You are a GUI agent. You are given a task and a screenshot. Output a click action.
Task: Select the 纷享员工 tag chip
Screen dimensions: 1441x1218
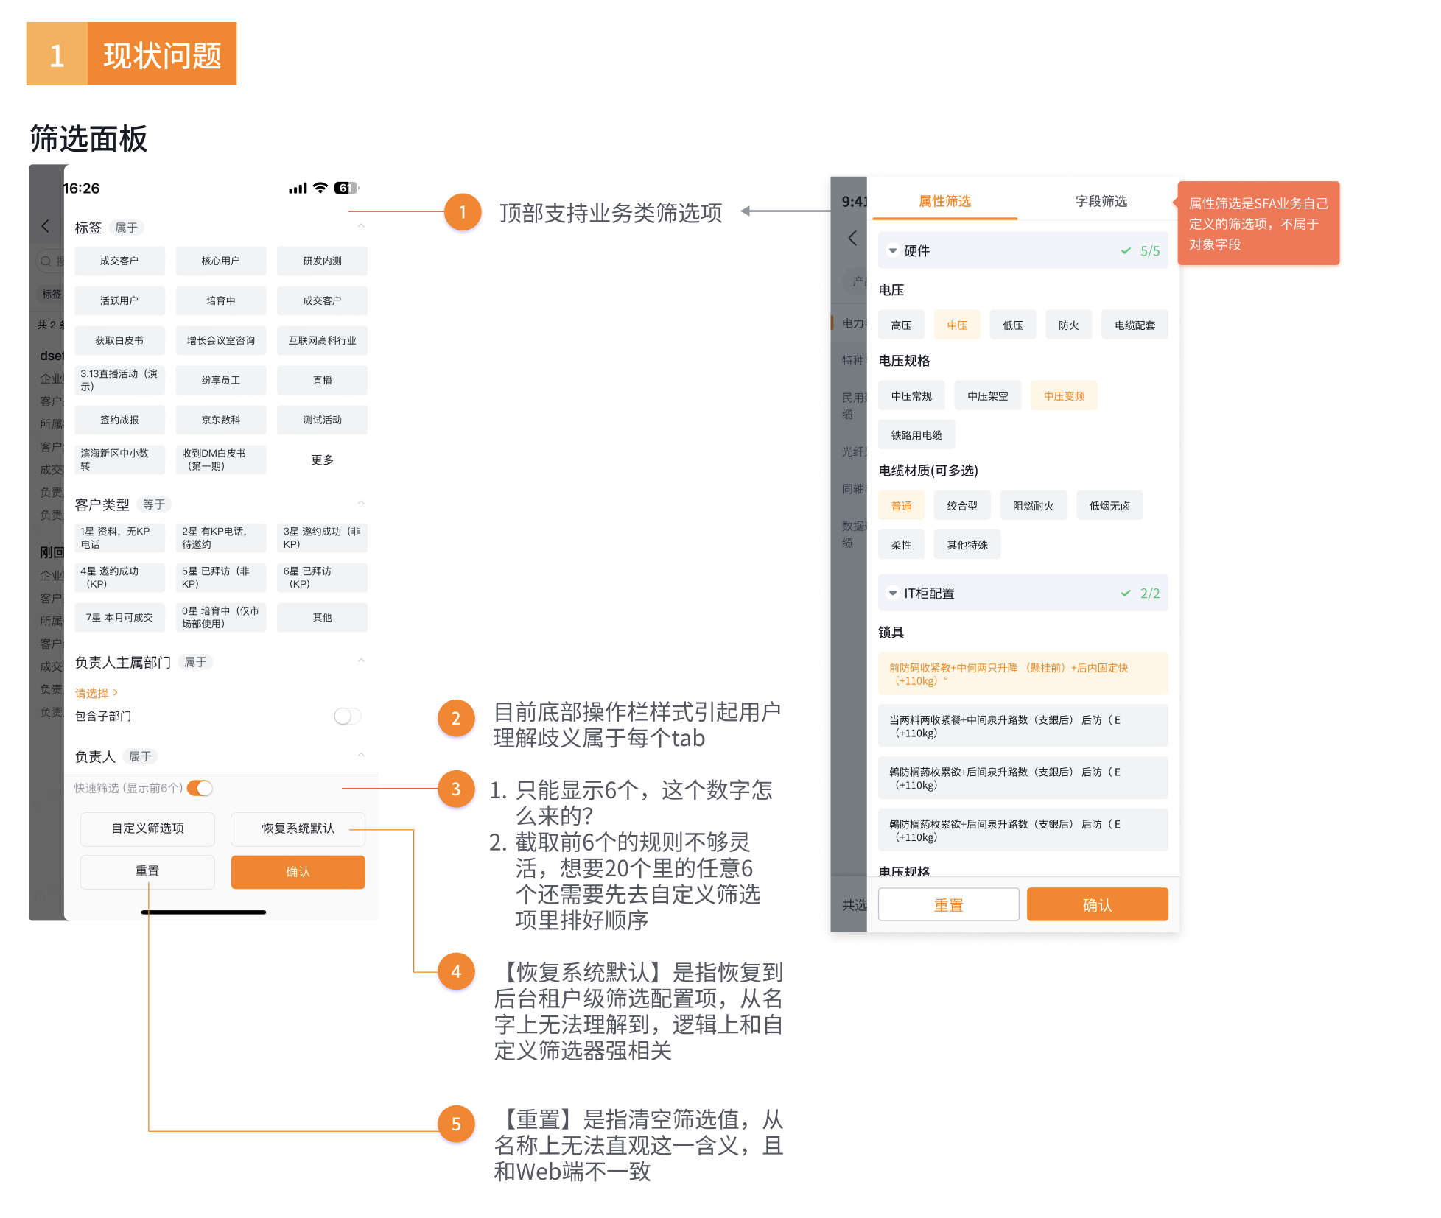point(220,380)
